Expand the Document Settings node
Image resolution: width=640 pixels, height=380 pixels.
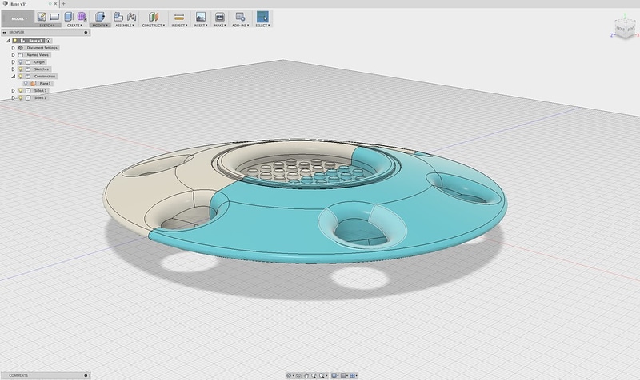click(13, 48)
